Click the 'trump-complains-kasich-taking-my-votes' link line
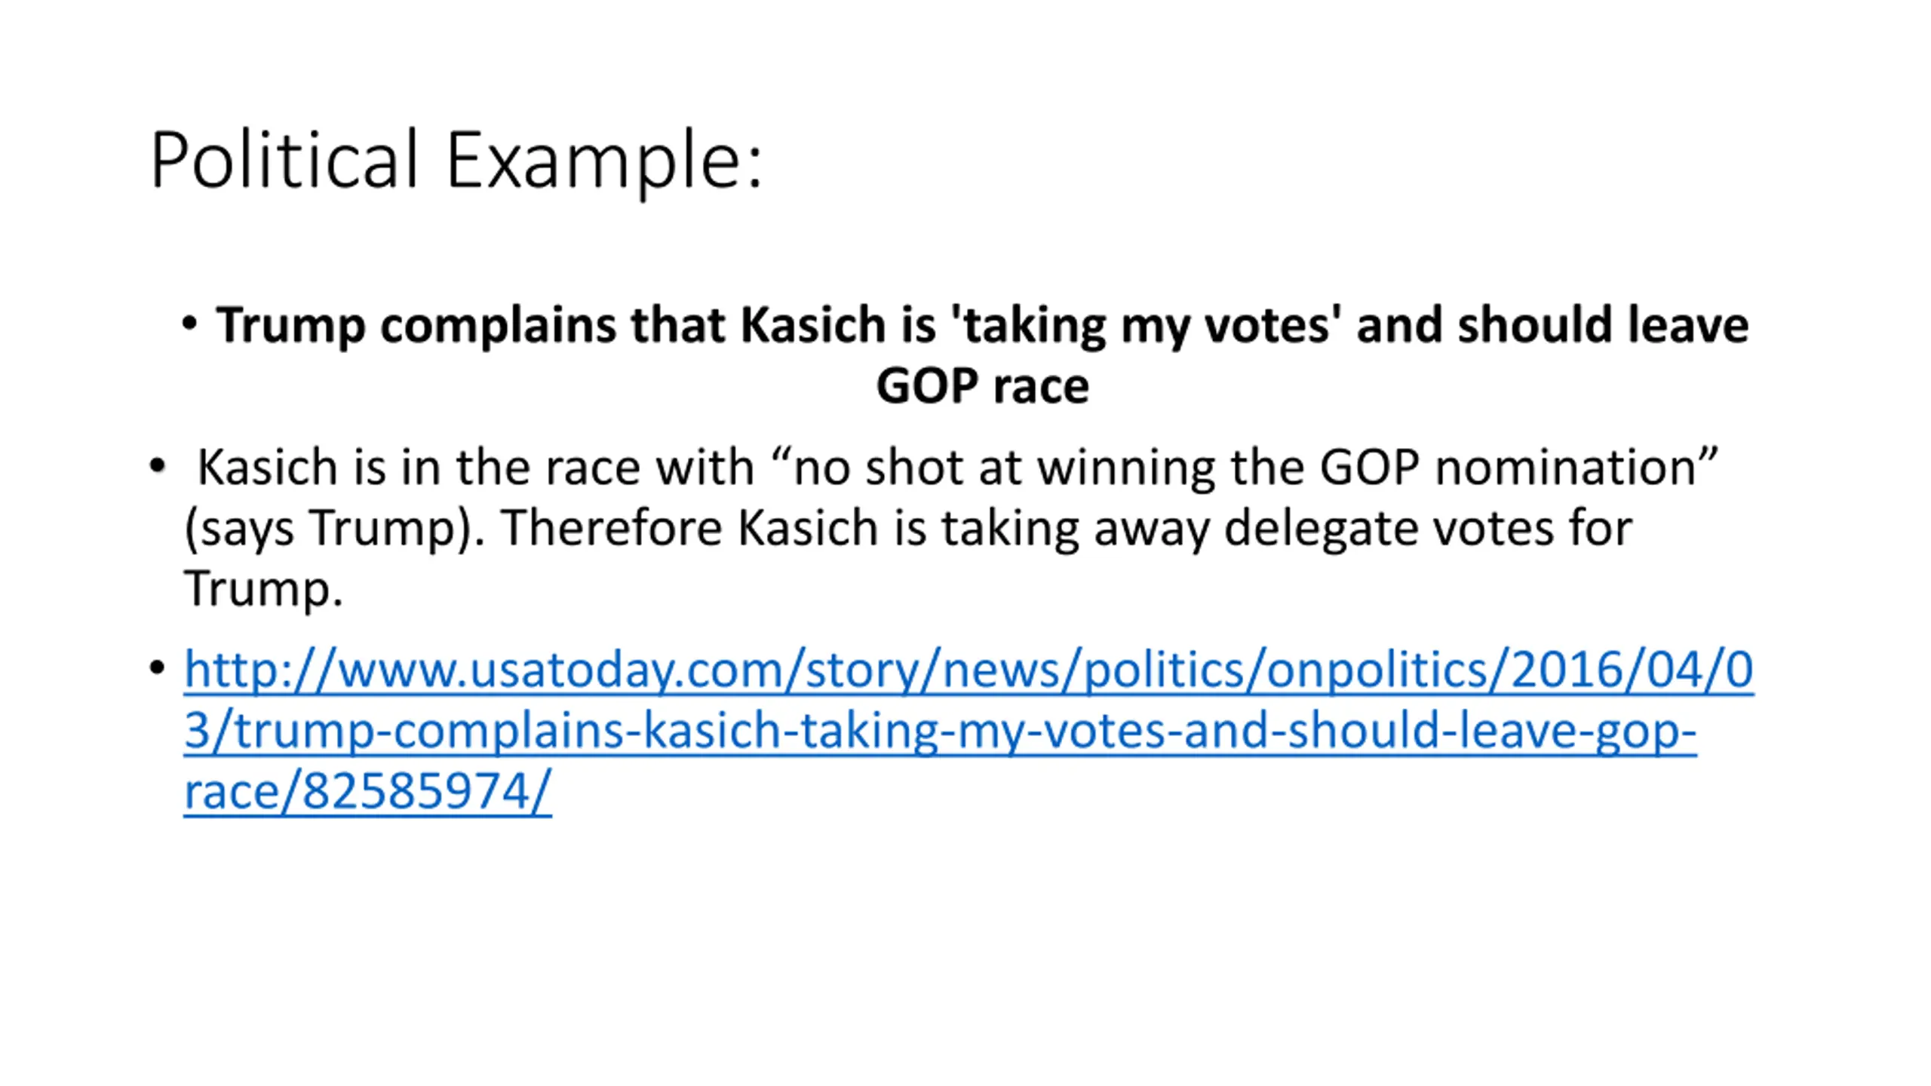The width and height of the screenshot is (1931, 1086). [x=940, y=731]
